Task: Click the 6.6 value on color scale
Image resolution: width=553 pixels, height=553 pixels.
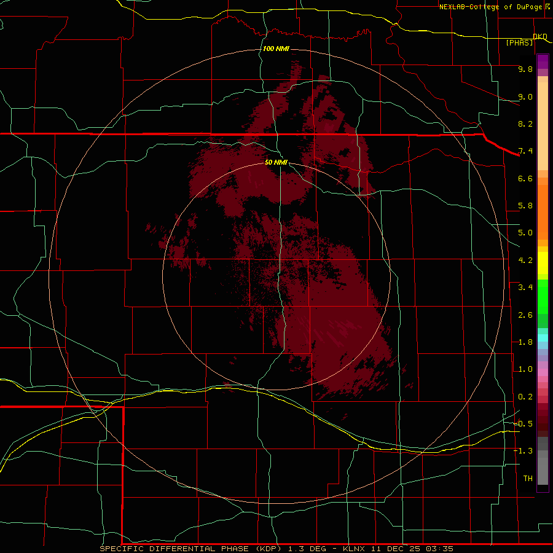Action: pyautogui.click(x=525, y=178)
